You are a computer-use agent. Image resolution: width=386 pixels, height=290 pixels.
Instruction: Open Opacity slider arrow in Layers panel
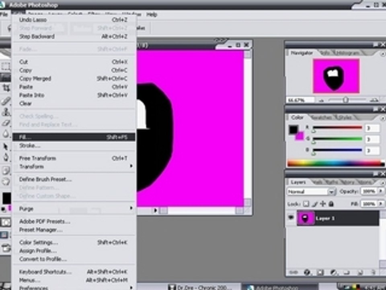click(x=381, y=191)
